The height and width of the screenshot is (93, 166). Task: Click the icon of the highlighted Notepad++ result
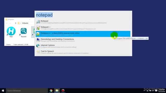38,34
